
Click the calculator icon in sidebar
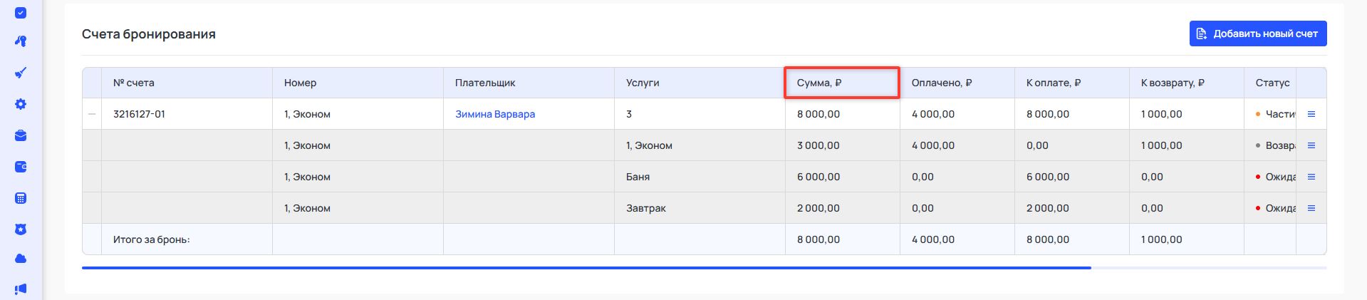pyautogui.click(x=21, y=198)
